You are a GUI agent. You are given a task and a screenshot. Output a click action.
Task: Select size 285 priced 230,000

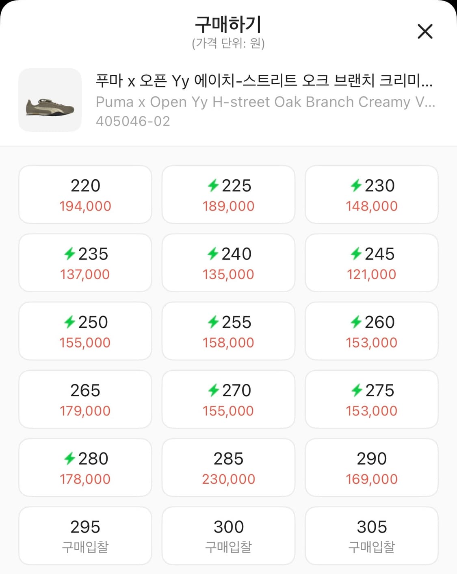228,468
